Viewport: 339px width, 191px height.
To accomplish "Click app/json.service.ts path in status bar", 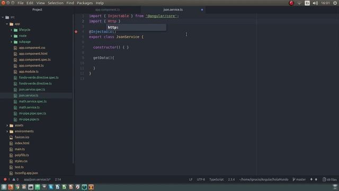I will click(x=37, y=179).
